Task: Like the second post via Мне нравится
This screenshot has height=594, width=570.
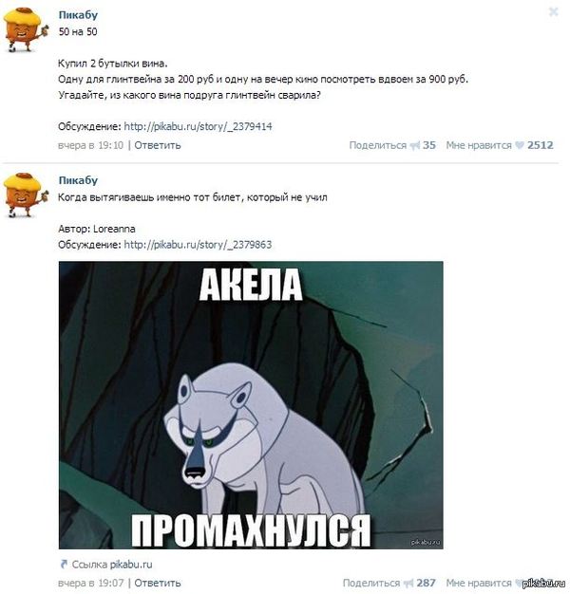Action: pyautogui.click(x=479, y=583)
